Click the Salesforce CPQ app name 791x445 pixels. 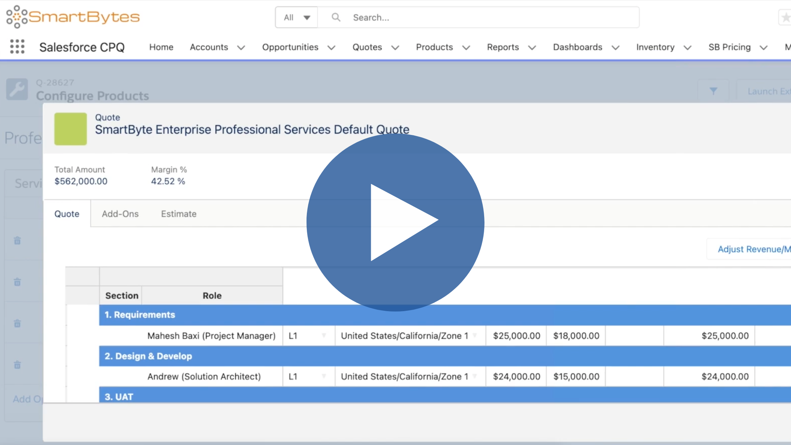(82, 47)
